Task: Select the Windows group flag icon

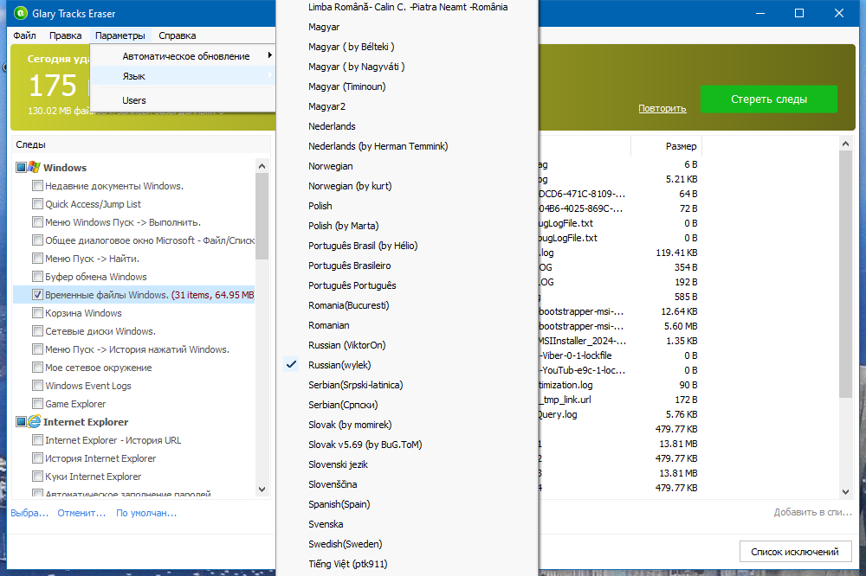Action: (35, 167)
